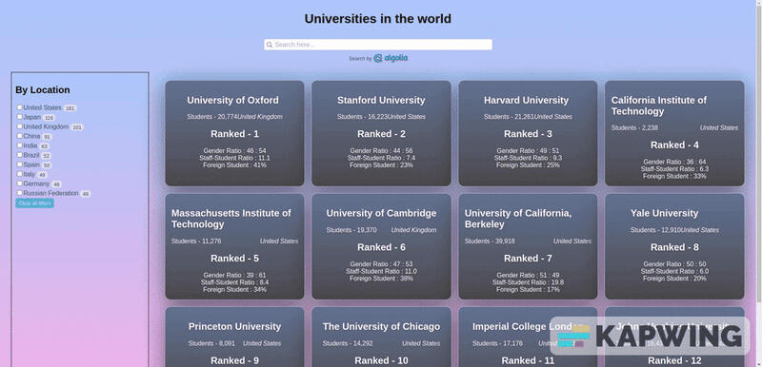Check the United Kingdom filter box
Screen dimensions: 762x367
coord(19,126)
